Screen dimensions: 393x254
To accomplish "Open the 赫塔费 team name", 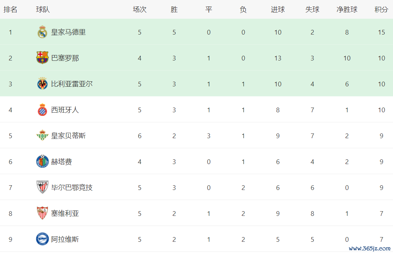I will 62,162.
